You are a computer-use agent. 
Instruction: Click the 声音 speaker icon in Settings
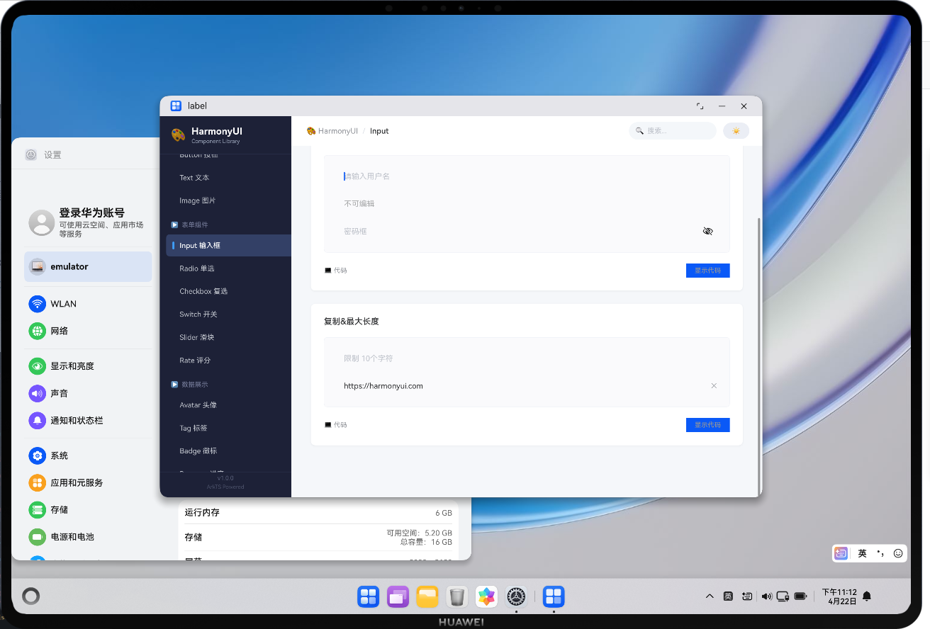(37, 393)
